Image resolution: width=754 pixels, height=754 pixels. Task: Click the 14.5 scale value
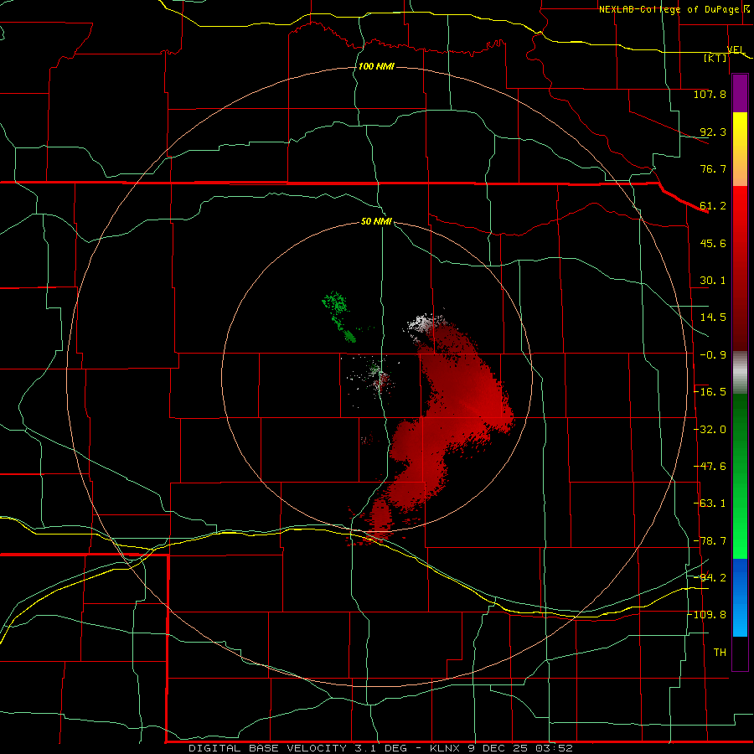click(713, 318)
